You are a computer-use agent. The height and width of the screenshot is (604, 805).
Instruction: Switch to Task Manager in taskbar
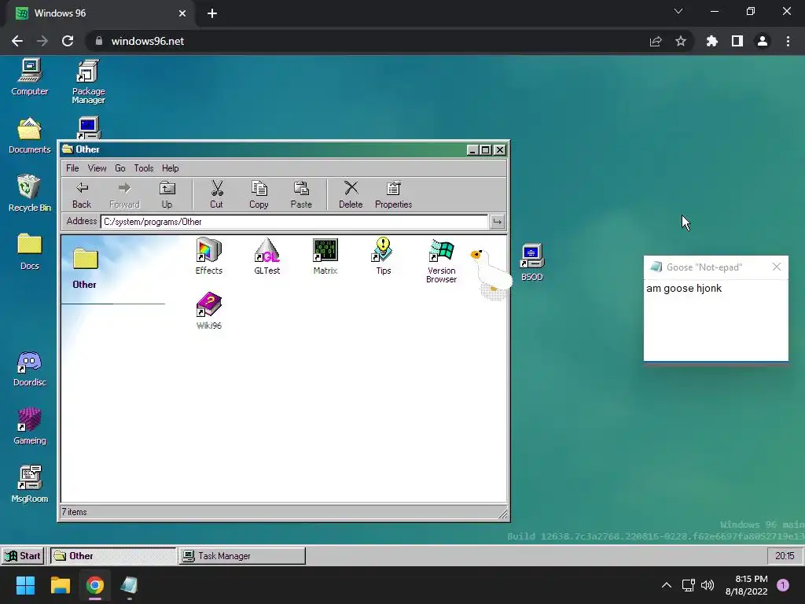click(x=242, y=556)
